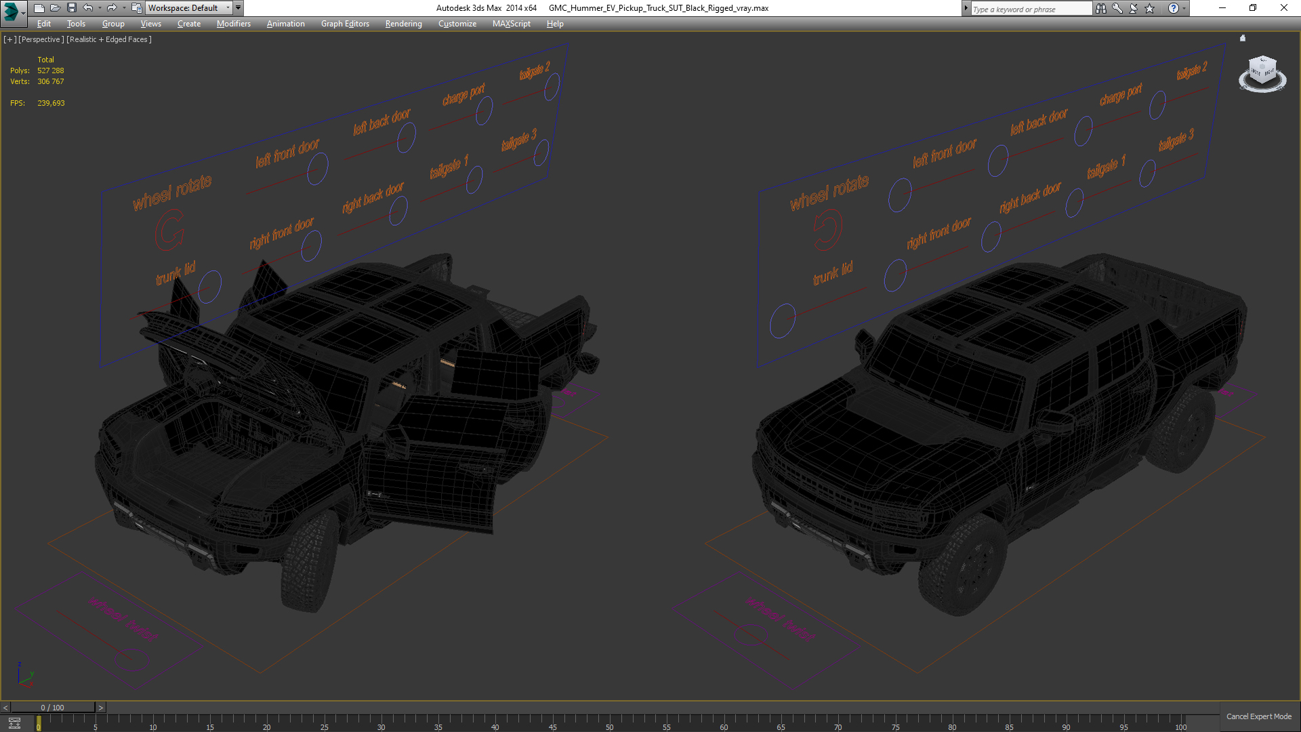Expand the InfoCenter search arrow toggle
The image size is (1301, 732).
tap(966, 8)
